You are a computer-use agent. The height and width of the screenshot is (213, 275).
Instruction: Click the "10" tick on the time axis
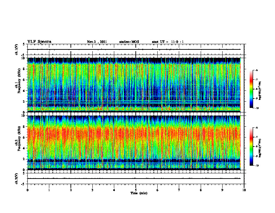click(x=244, y=190)
